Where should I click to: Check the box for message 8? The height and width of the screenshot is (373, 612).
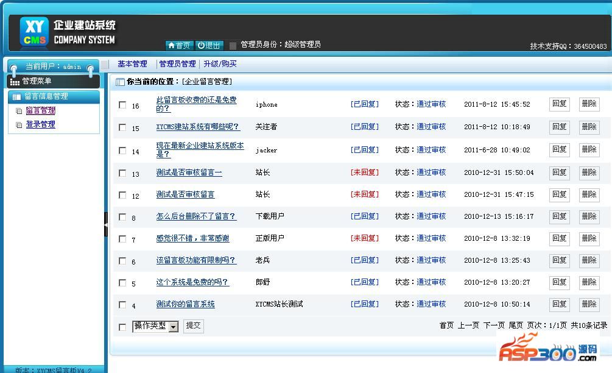click(x=122, y=217)
